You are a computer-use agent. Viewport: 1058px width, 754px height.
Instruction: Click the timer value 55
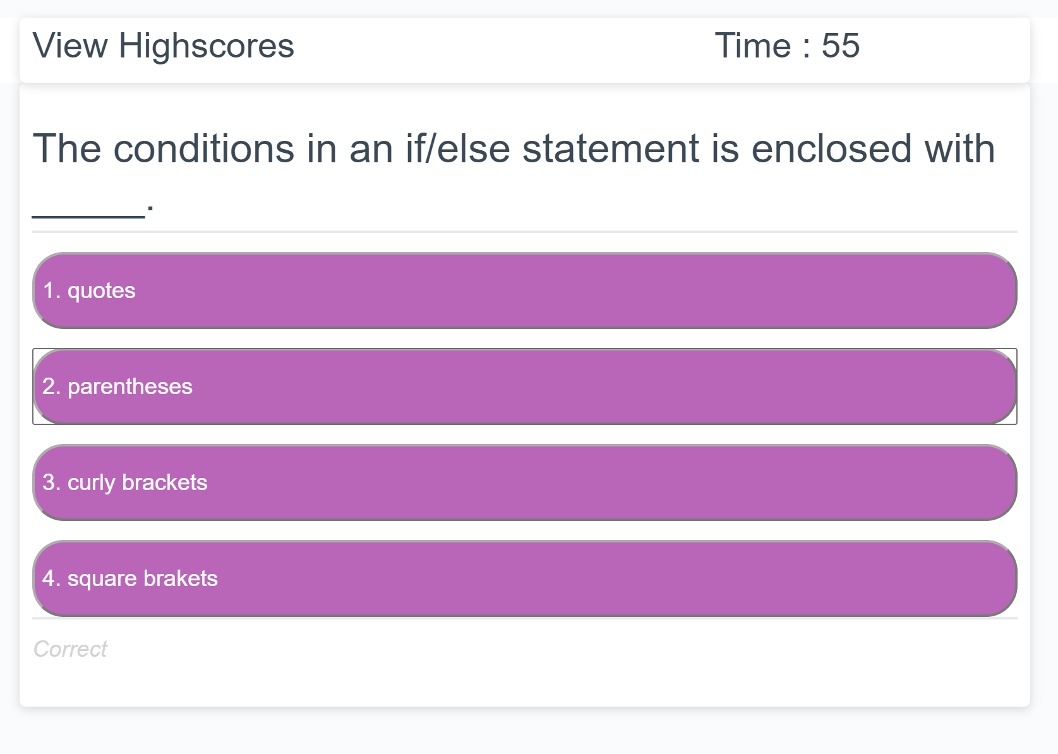[x=841, y=46]
